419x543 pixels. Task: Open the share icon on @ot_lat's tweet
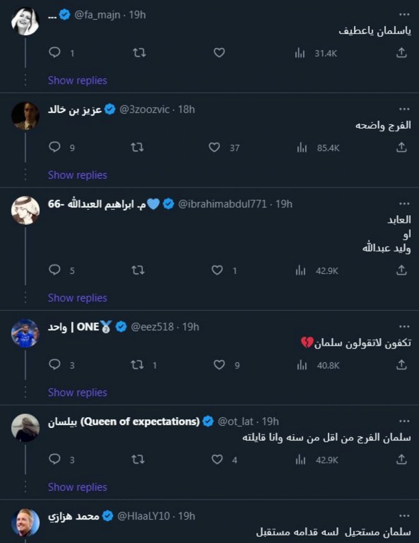(401, 460)
